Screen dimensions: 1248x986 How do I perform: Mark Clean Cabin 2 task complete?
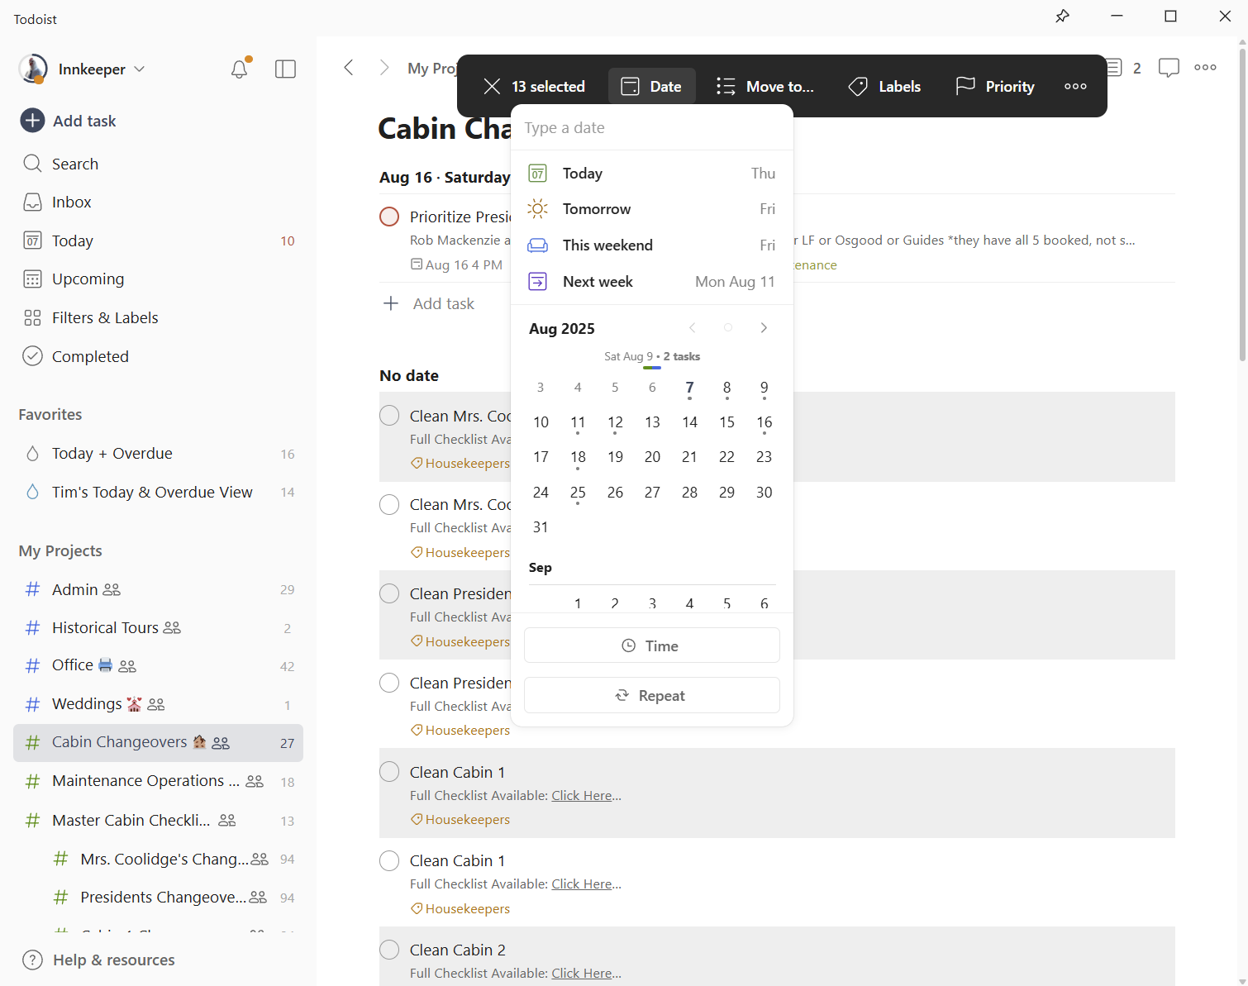(x=389, y=950)
